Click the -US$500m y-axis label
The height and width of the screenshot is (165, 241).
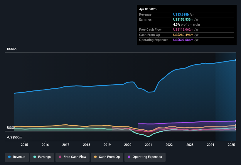(15, 137)
